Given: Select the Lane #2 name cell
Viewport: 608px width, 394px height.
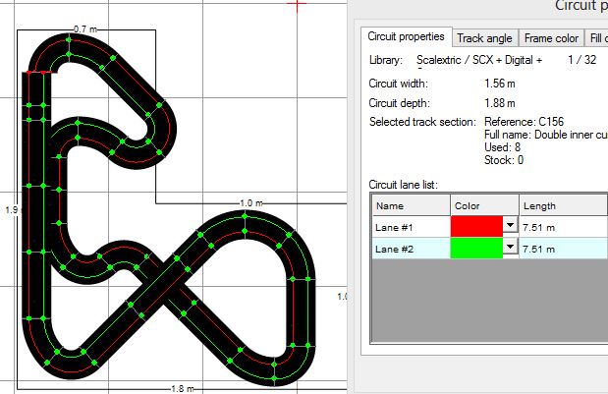Looking at the screenshot, I should click(410, 250).
